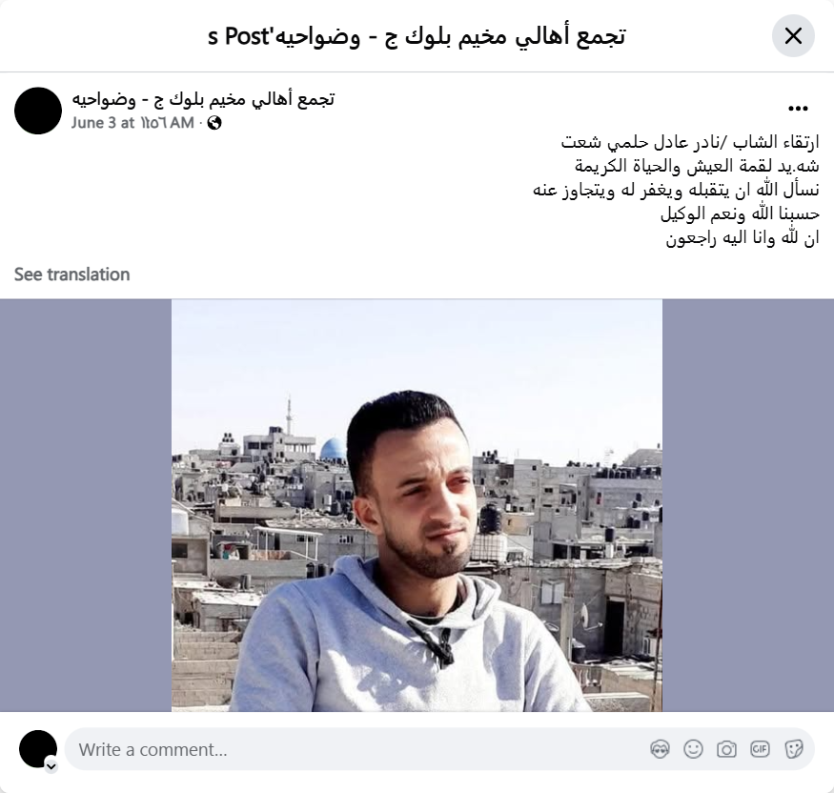This screenshot has height=793, width=834.
Task: Click gray area left of the photo
Action: [86, 505]
